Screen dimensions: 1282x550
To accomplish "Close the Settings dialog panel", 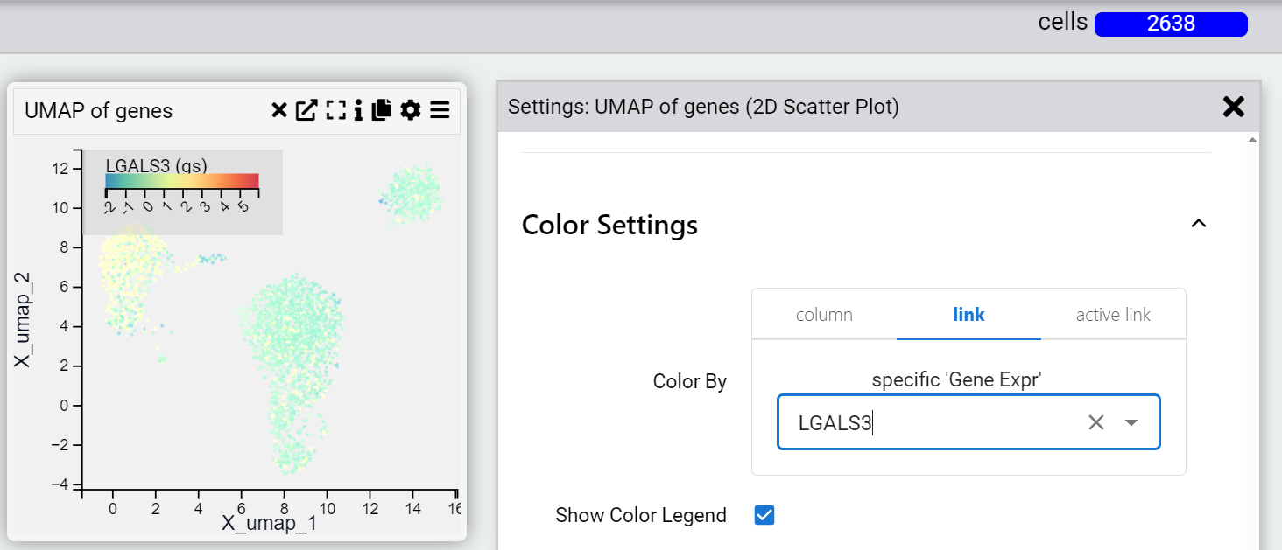I will pyautogui.click(x=1233, y=107).
